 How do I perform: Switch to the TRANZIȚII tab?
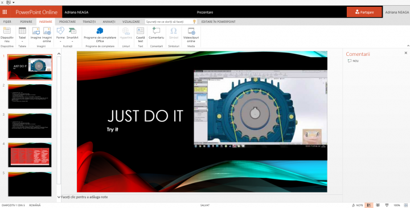(89, 22)
